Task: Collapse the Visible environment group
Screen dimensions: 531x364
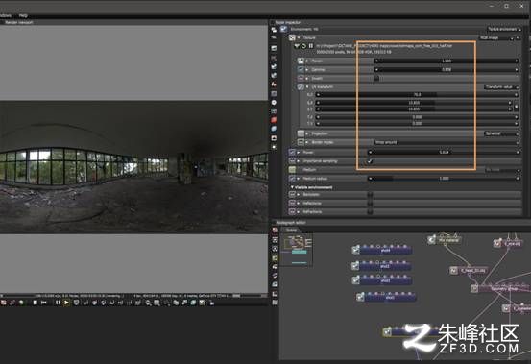Action: [292, 187]
